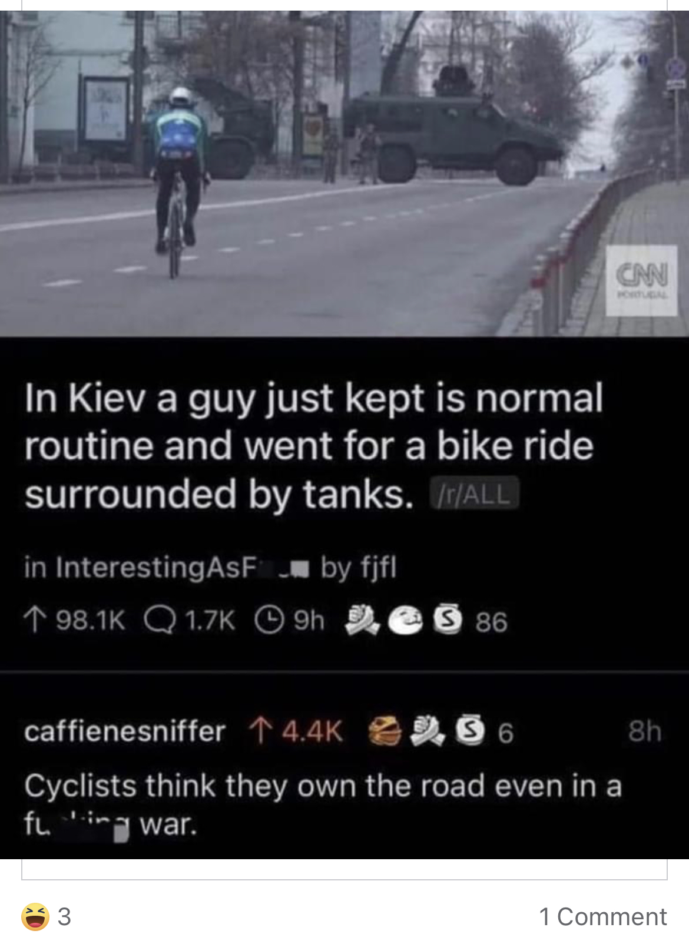The width and height of the screenshot is (689, 944).
Task: Click the post's first handshake award icon
Action: pos(361,621)
